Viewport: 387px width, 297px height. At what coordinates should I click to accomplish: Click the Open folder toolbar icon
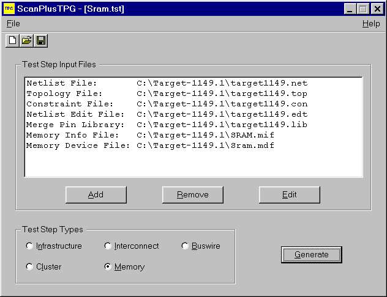pyautogui.click(x=26, y=40)
